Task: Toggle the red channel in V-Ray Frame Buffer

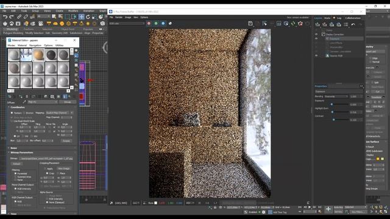Action: pyautogui.click(x=149, y=23)
